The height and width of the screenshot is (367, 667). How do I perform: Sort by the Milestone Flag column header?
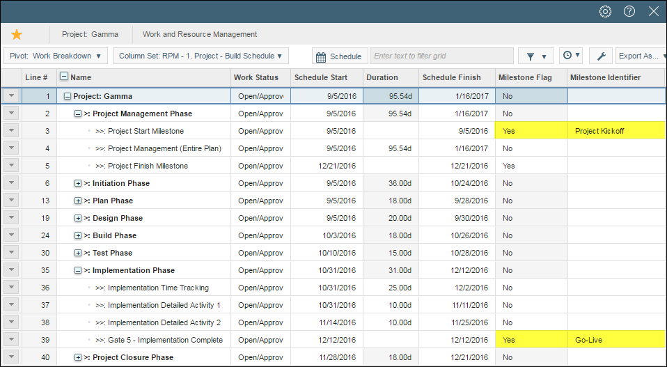[531, 77]
